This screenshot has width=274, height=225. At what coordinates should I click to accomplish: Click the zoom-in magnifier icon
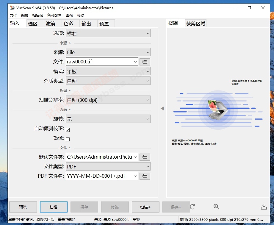point(216,207)
